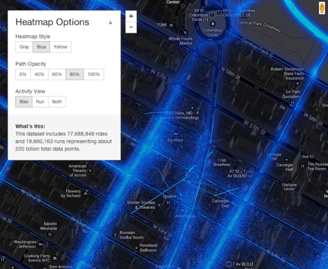This screenshot has height=269, width=328.
Task: Click the One 57 label
Action: tap(308, 156)
